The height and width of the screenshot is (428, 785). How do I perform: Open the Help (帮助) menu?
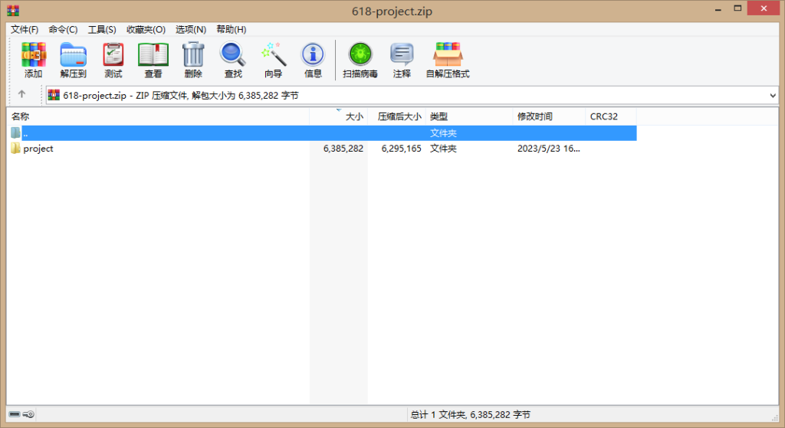232,30
